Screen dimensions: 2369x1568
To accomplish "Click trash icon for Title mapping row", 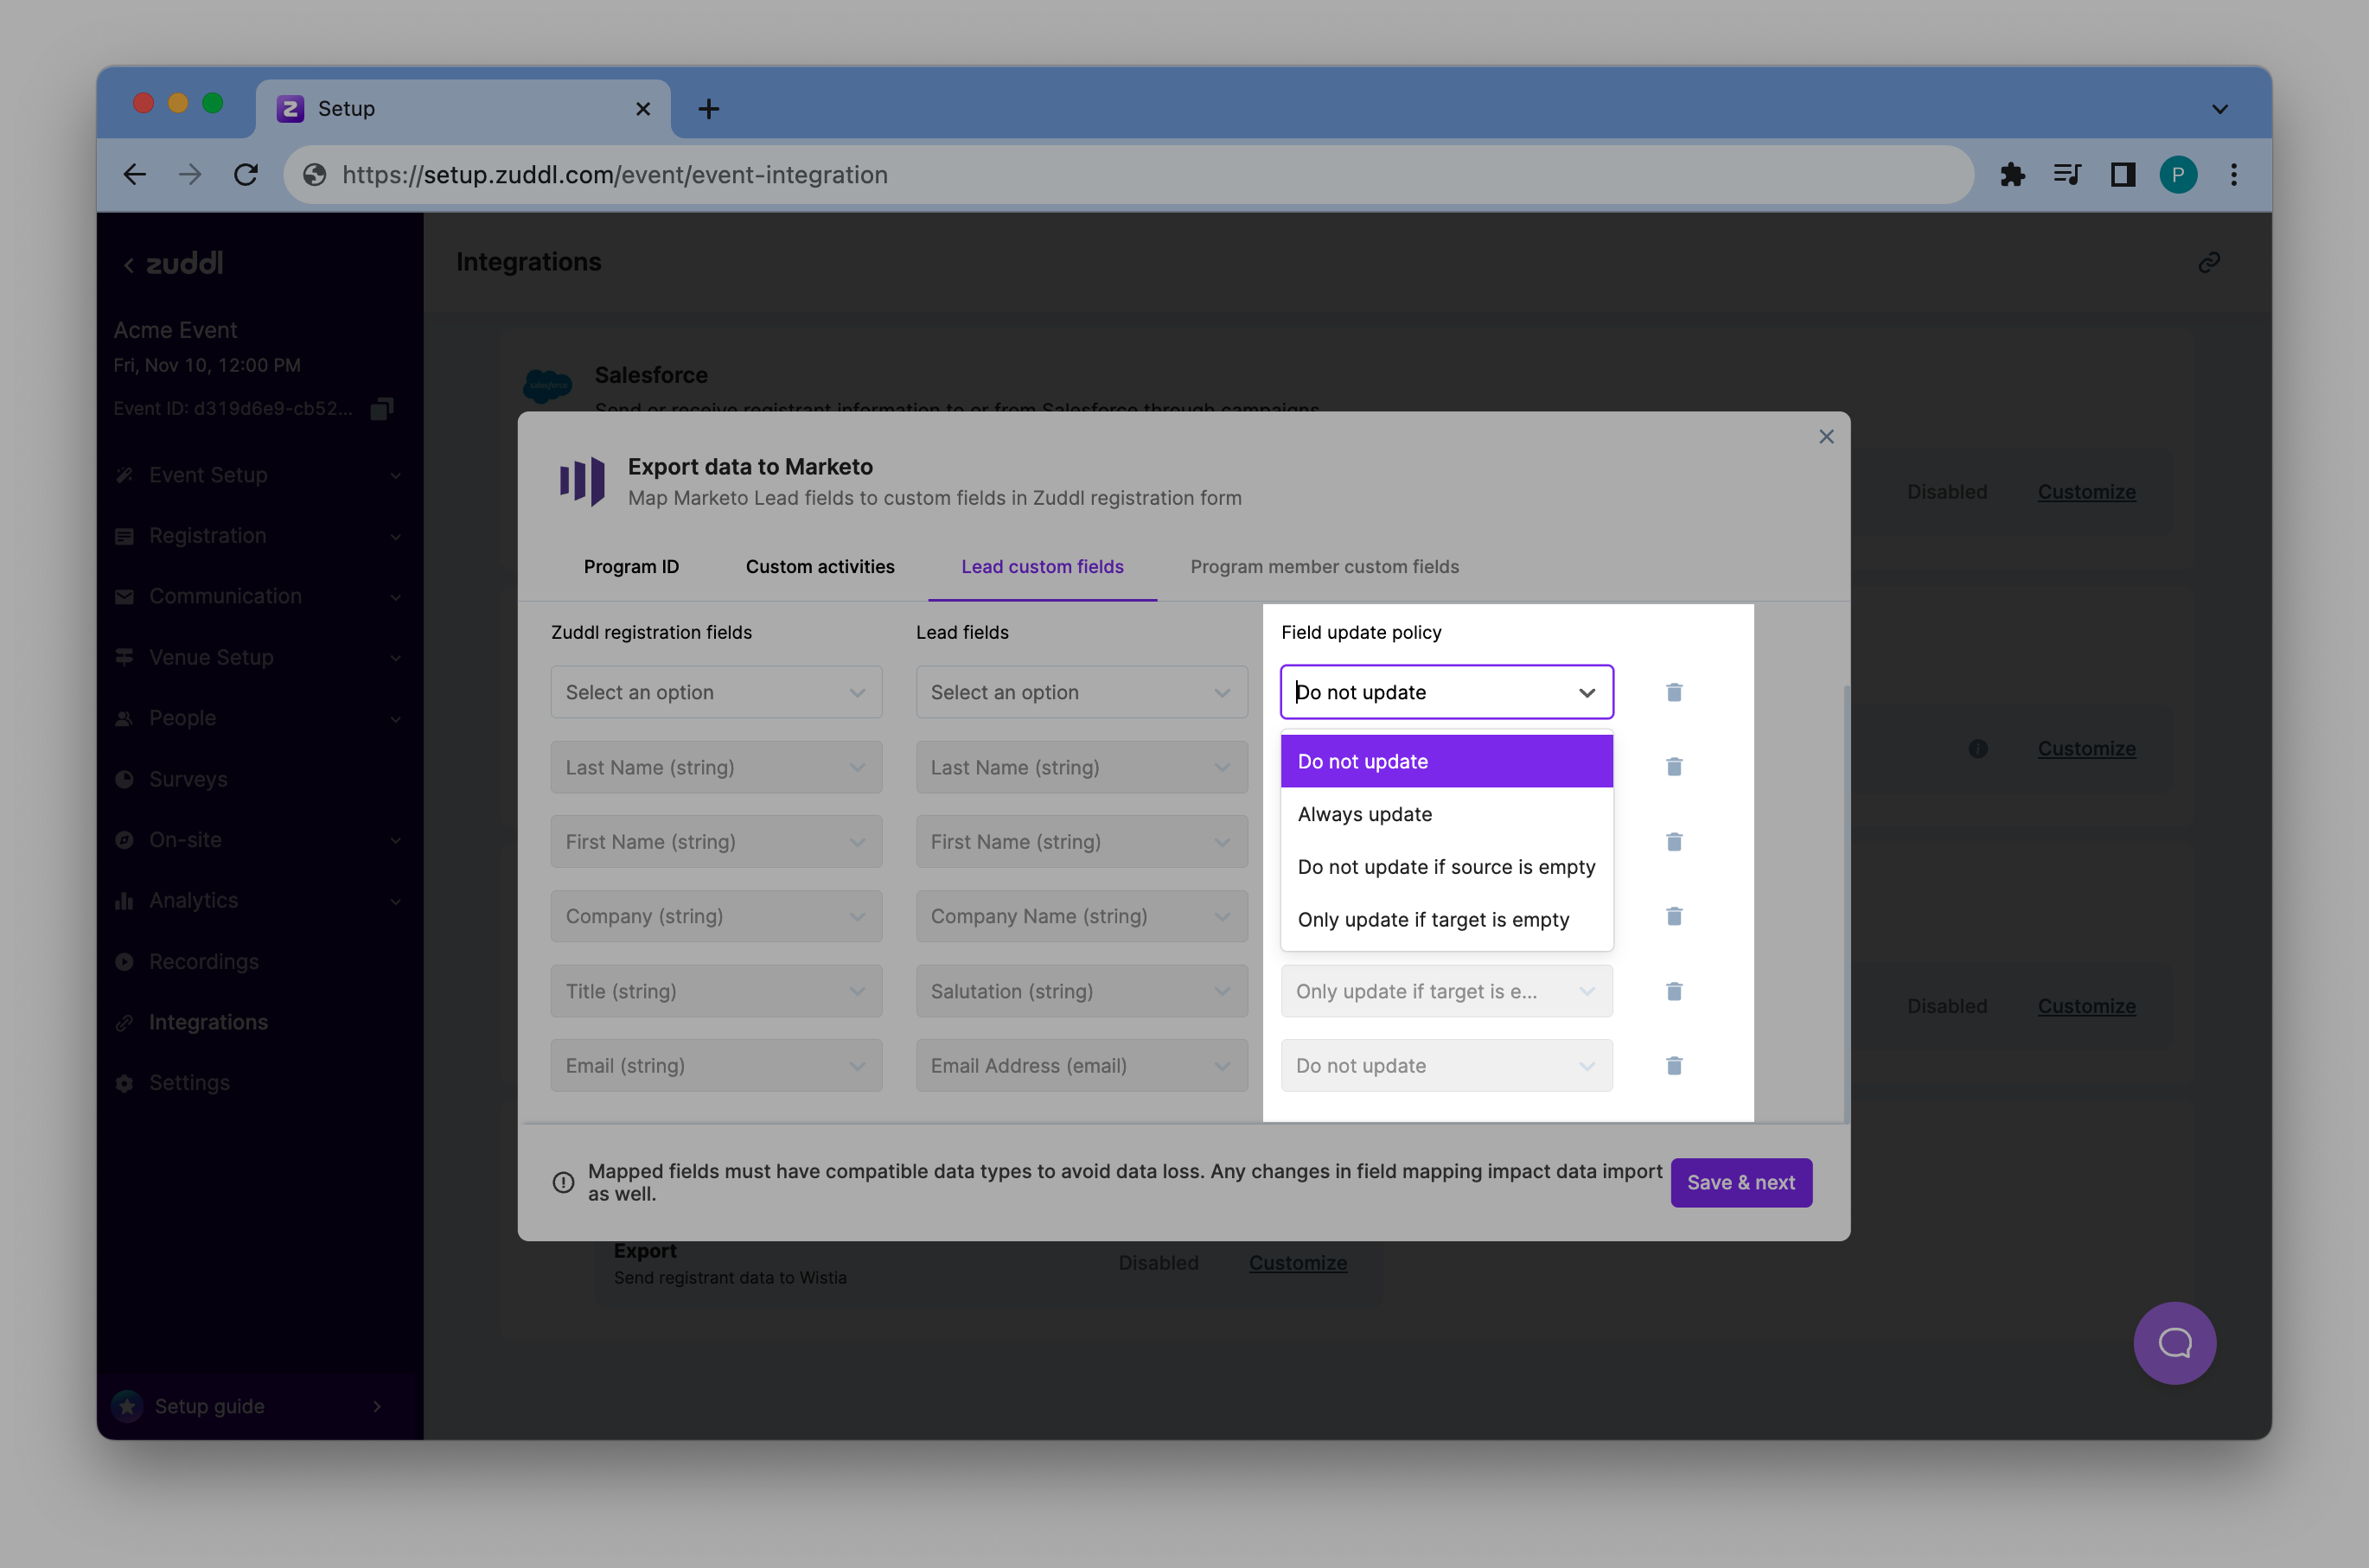I will tap(1674, 991).
